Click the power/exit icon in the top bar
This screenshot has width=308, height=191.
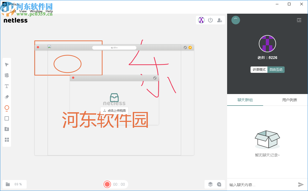tap(210, 20)
